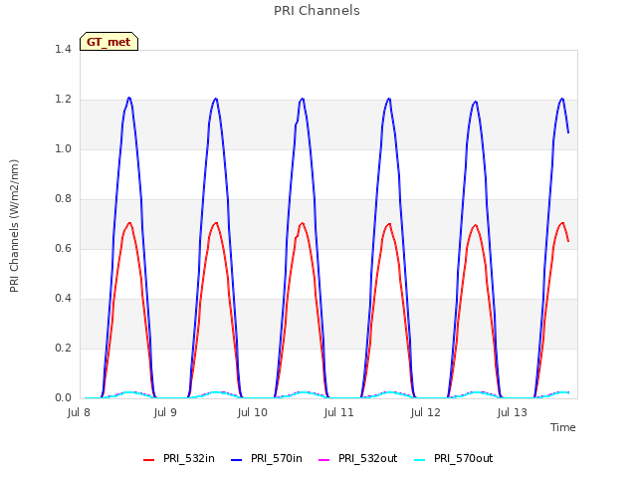Click the Jul 8 x-axis tick label
637x478 pixels.
point(79,413)
